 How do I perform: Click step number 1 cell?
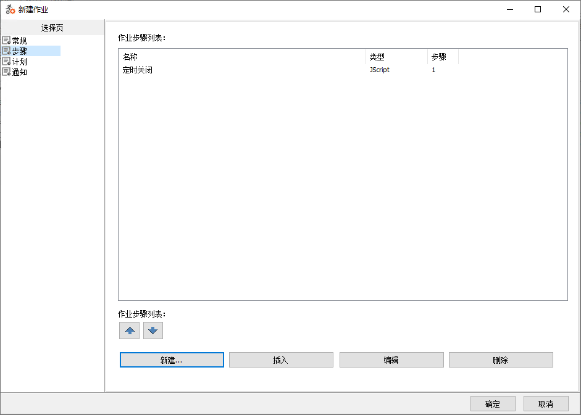(433, 70)
